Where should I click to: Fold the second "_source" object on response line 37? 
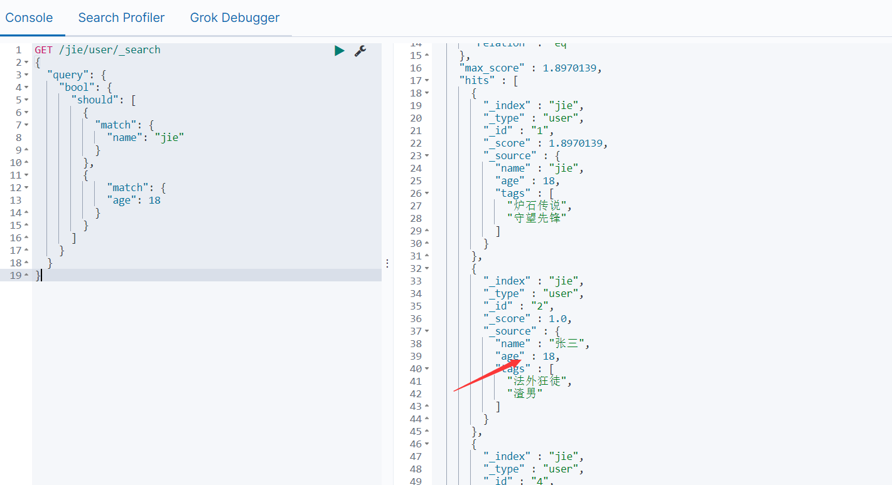[x=427, y=331]
